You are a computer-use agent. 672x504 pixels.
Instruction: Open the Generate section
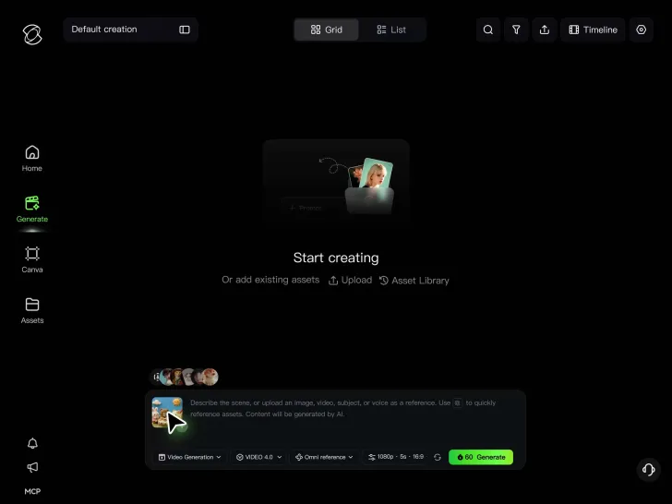pos(32,210)
